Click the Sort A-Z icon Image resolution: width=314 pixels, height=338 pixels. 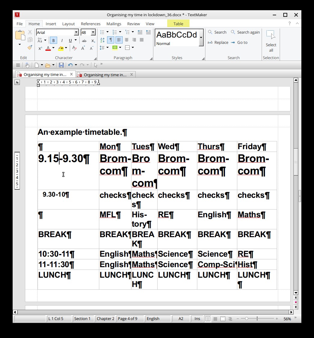click(102, 40)
